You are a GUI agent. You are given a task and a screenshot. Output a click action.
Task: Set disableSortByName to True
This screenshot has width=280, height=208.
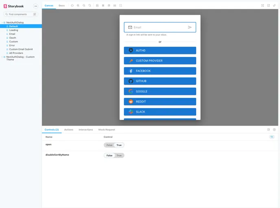pos(119,156)
